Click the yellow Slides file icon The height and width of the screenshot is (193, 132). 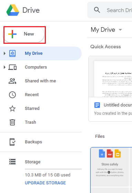point(118,153)
